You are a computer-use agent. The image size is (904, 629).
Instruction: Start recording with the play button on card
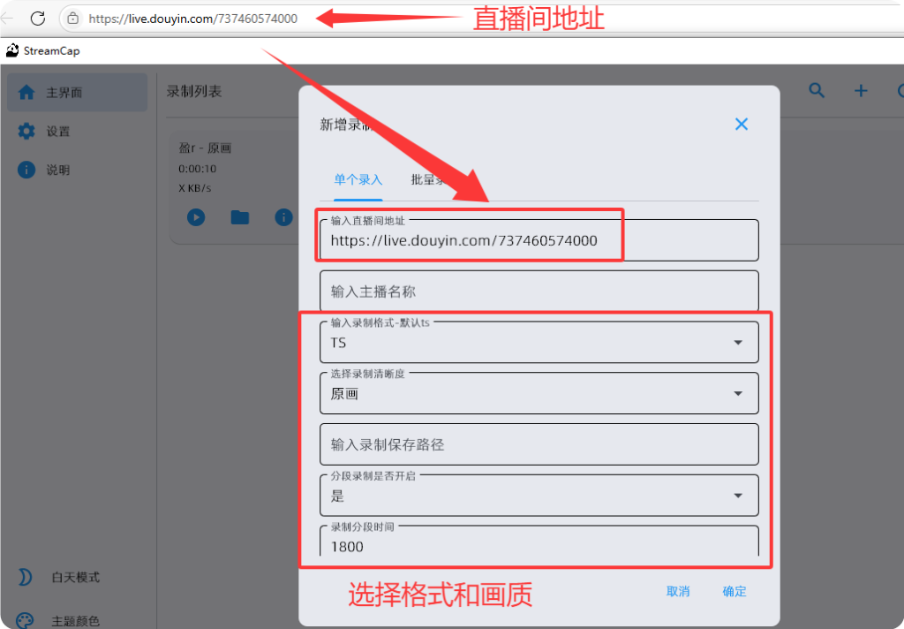[x=196, y=217]
